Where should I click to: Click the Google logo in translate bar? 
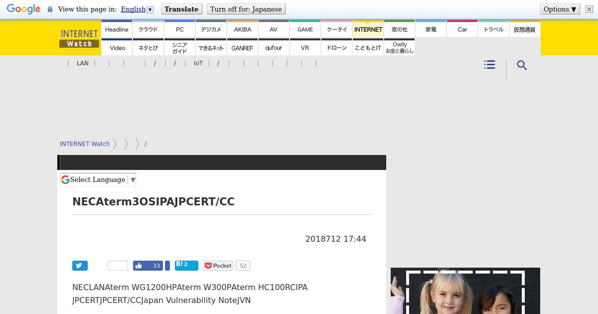tap(23, 9)
